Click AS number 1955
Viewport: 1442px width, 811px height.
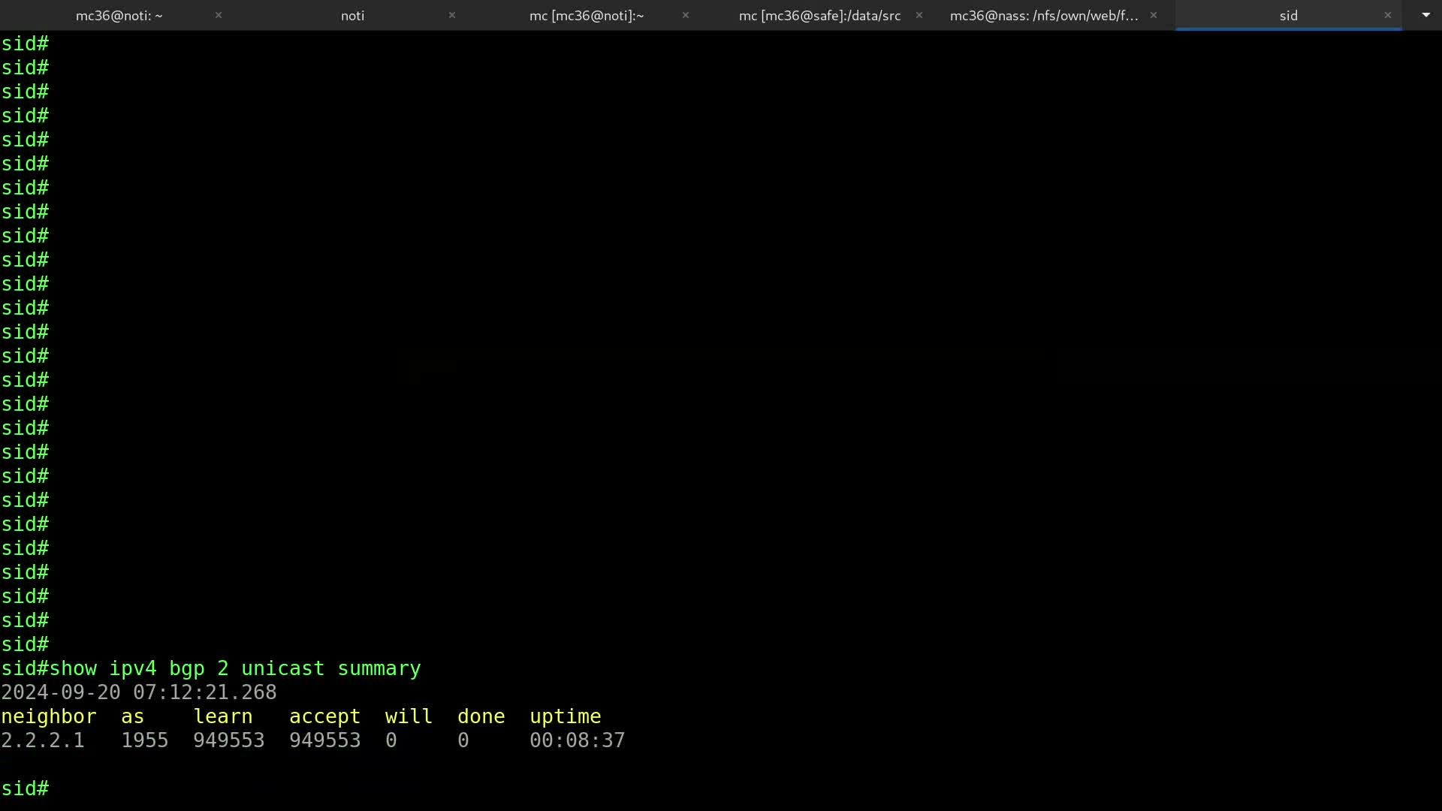click(x=145, y=740)
